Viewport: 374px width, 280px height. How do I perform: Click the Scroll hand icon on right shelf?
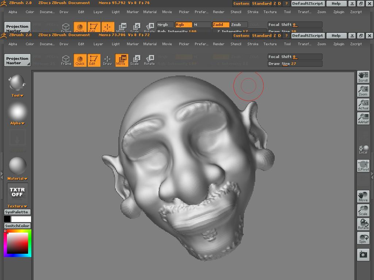(x=363, y=77)
